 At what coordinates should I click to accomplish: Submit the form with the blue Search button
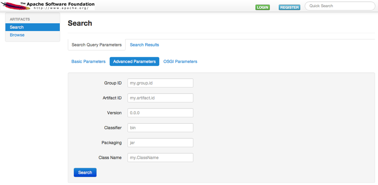coord(85,172)
